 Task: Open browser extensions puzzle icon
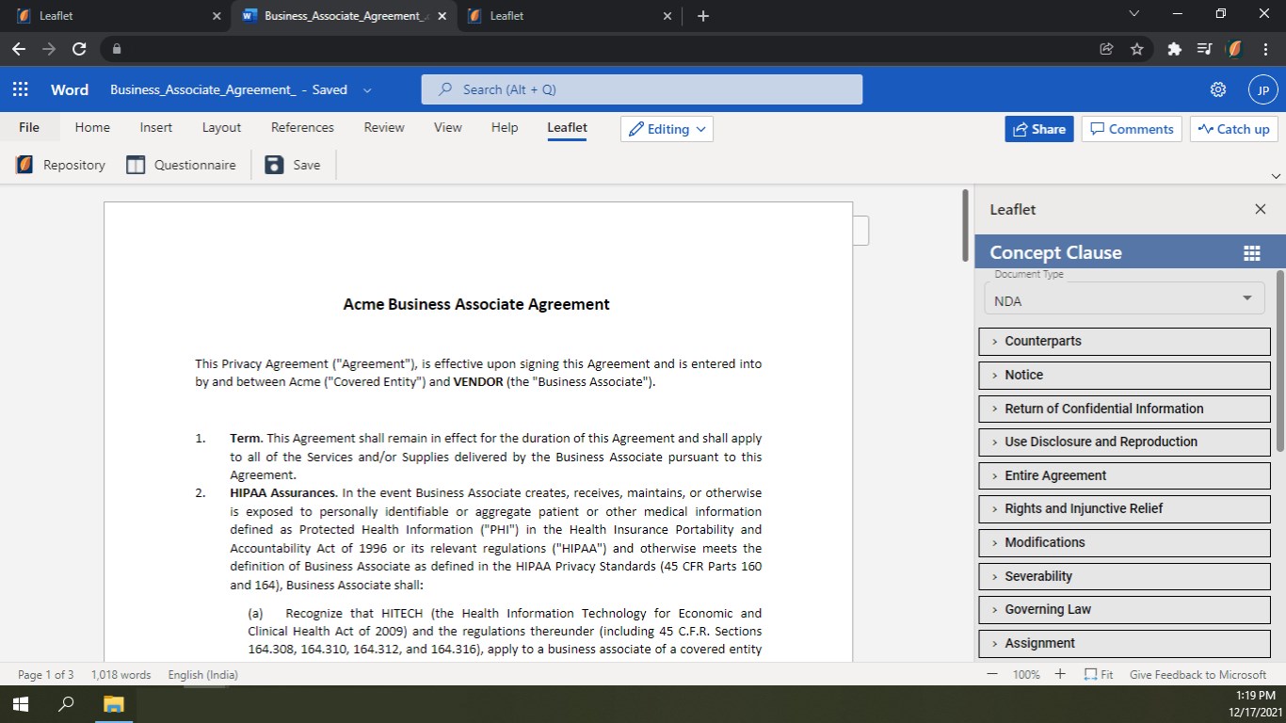tap(1174, 49)
